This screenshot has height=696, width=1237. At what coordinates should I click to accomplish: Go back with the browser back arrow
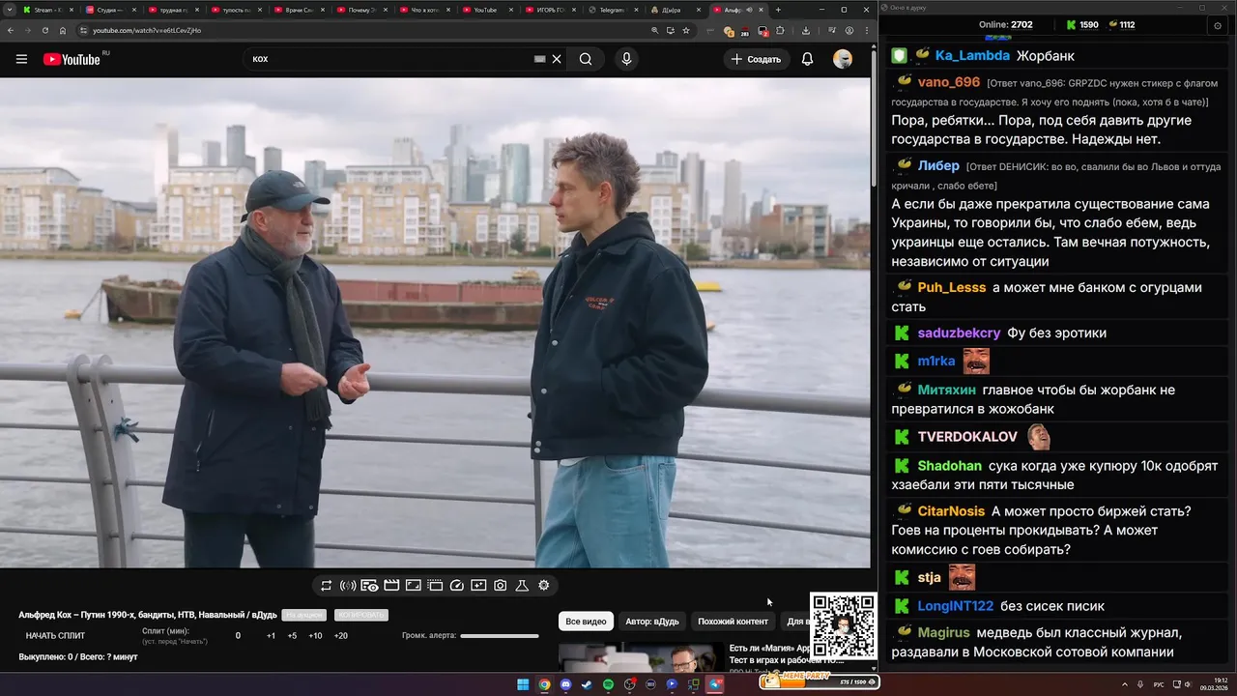(11, 30)
